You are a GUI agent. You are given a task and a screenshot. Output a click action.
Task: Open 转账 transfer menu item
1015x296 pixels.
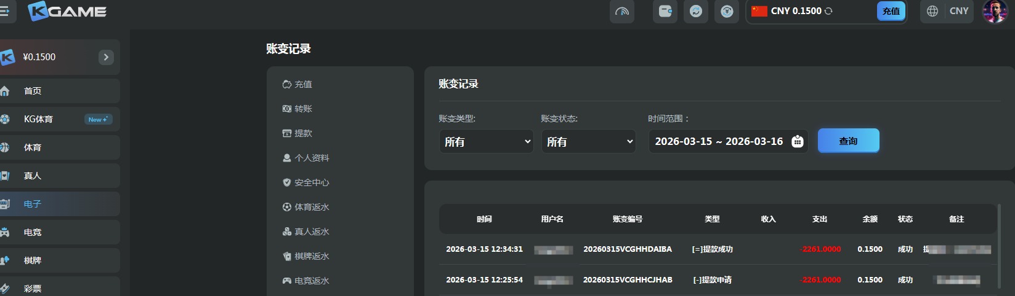pos(303,109)
